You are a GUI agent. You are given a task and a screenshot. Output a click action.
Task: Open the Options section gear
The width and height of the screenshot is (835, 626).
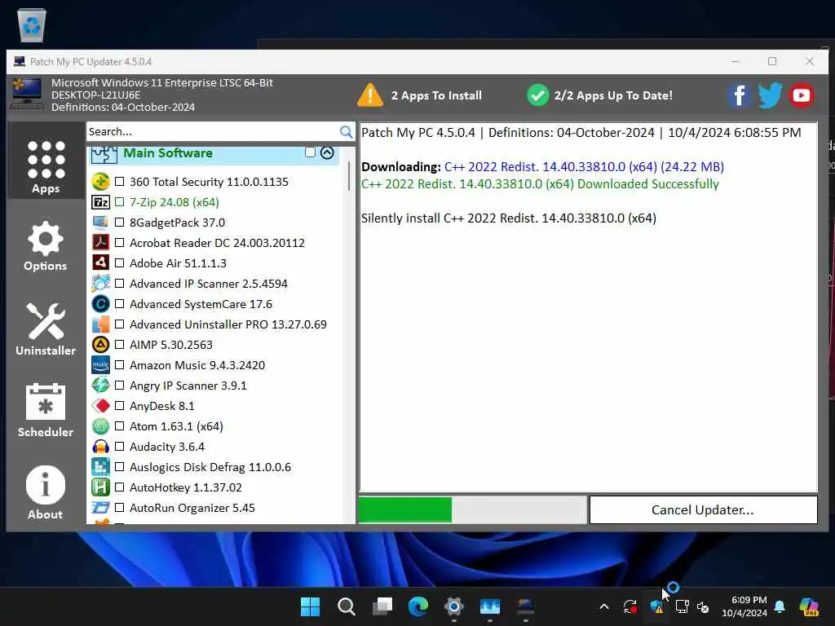[46, 246]
